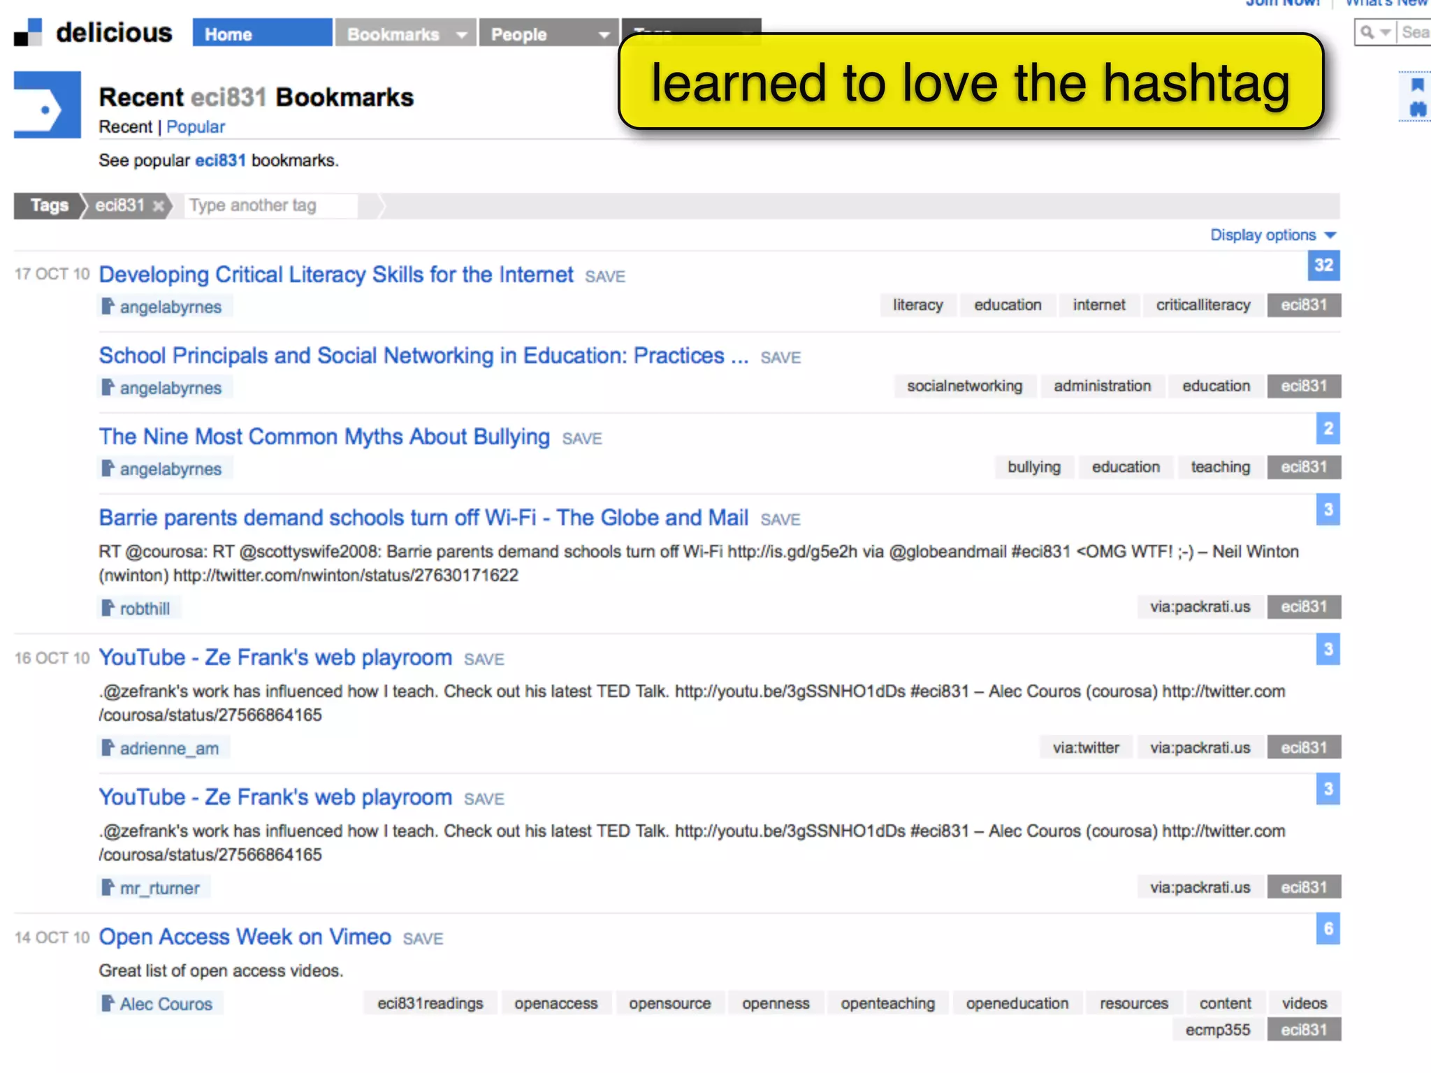The width and height of the screenshot is (1431, 1073).
Task: Open save count 2 for Bullying bookmark
Action: (1328, 428)
